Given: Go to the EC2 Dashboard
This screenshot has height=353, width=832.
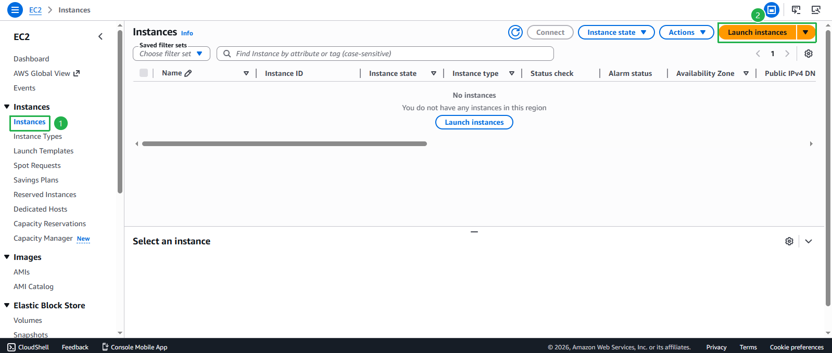Looking at the screenshot, I should coord(31,59).
